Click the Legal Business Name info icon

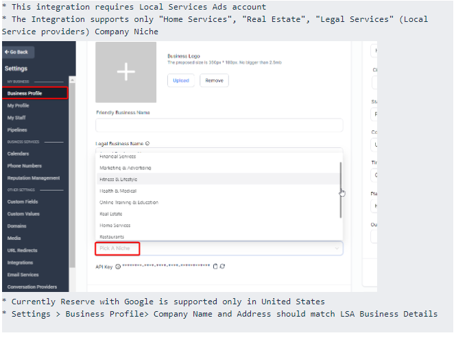point(147,144)
